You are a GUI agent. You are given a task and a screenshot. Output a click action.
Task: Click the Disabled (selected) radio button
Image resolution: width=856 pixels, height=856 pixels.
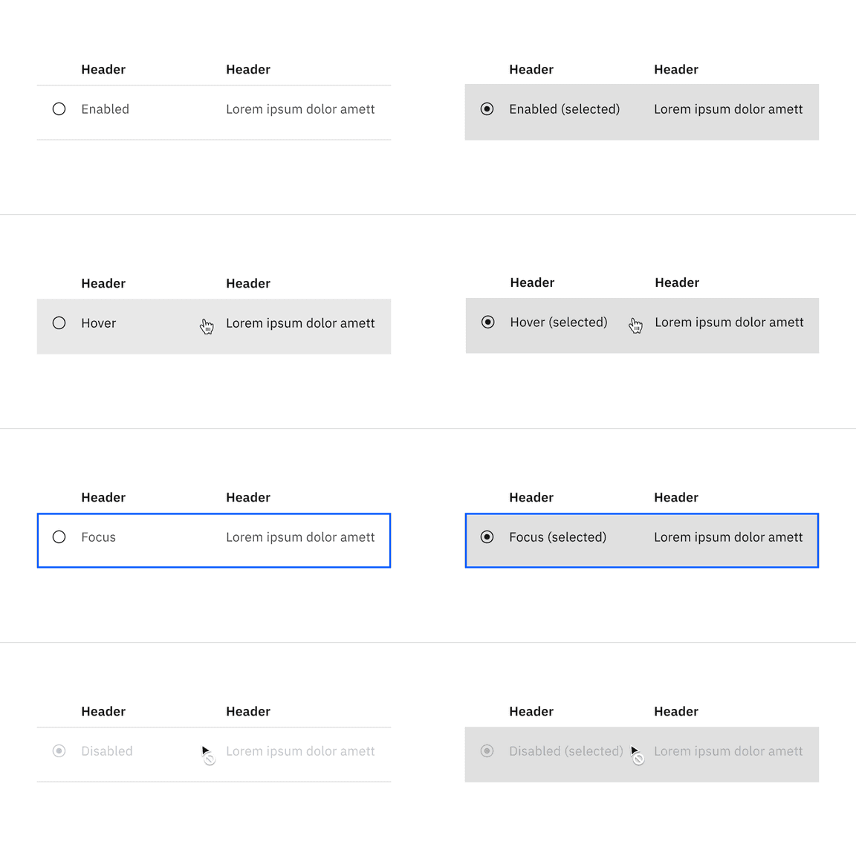(488, 751)
